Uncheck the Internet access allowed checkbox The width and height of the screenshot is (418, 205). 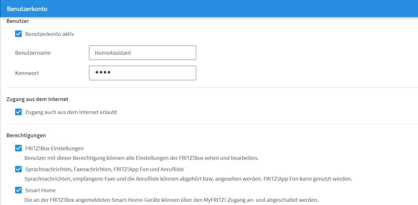pyautogui.click(x=18, y=112)
